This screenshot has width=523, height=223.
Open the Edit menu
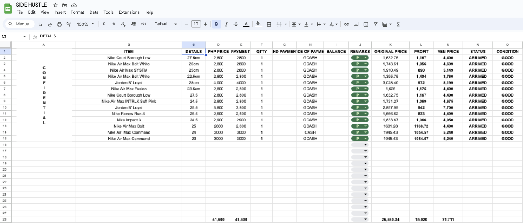coord(32,12)
